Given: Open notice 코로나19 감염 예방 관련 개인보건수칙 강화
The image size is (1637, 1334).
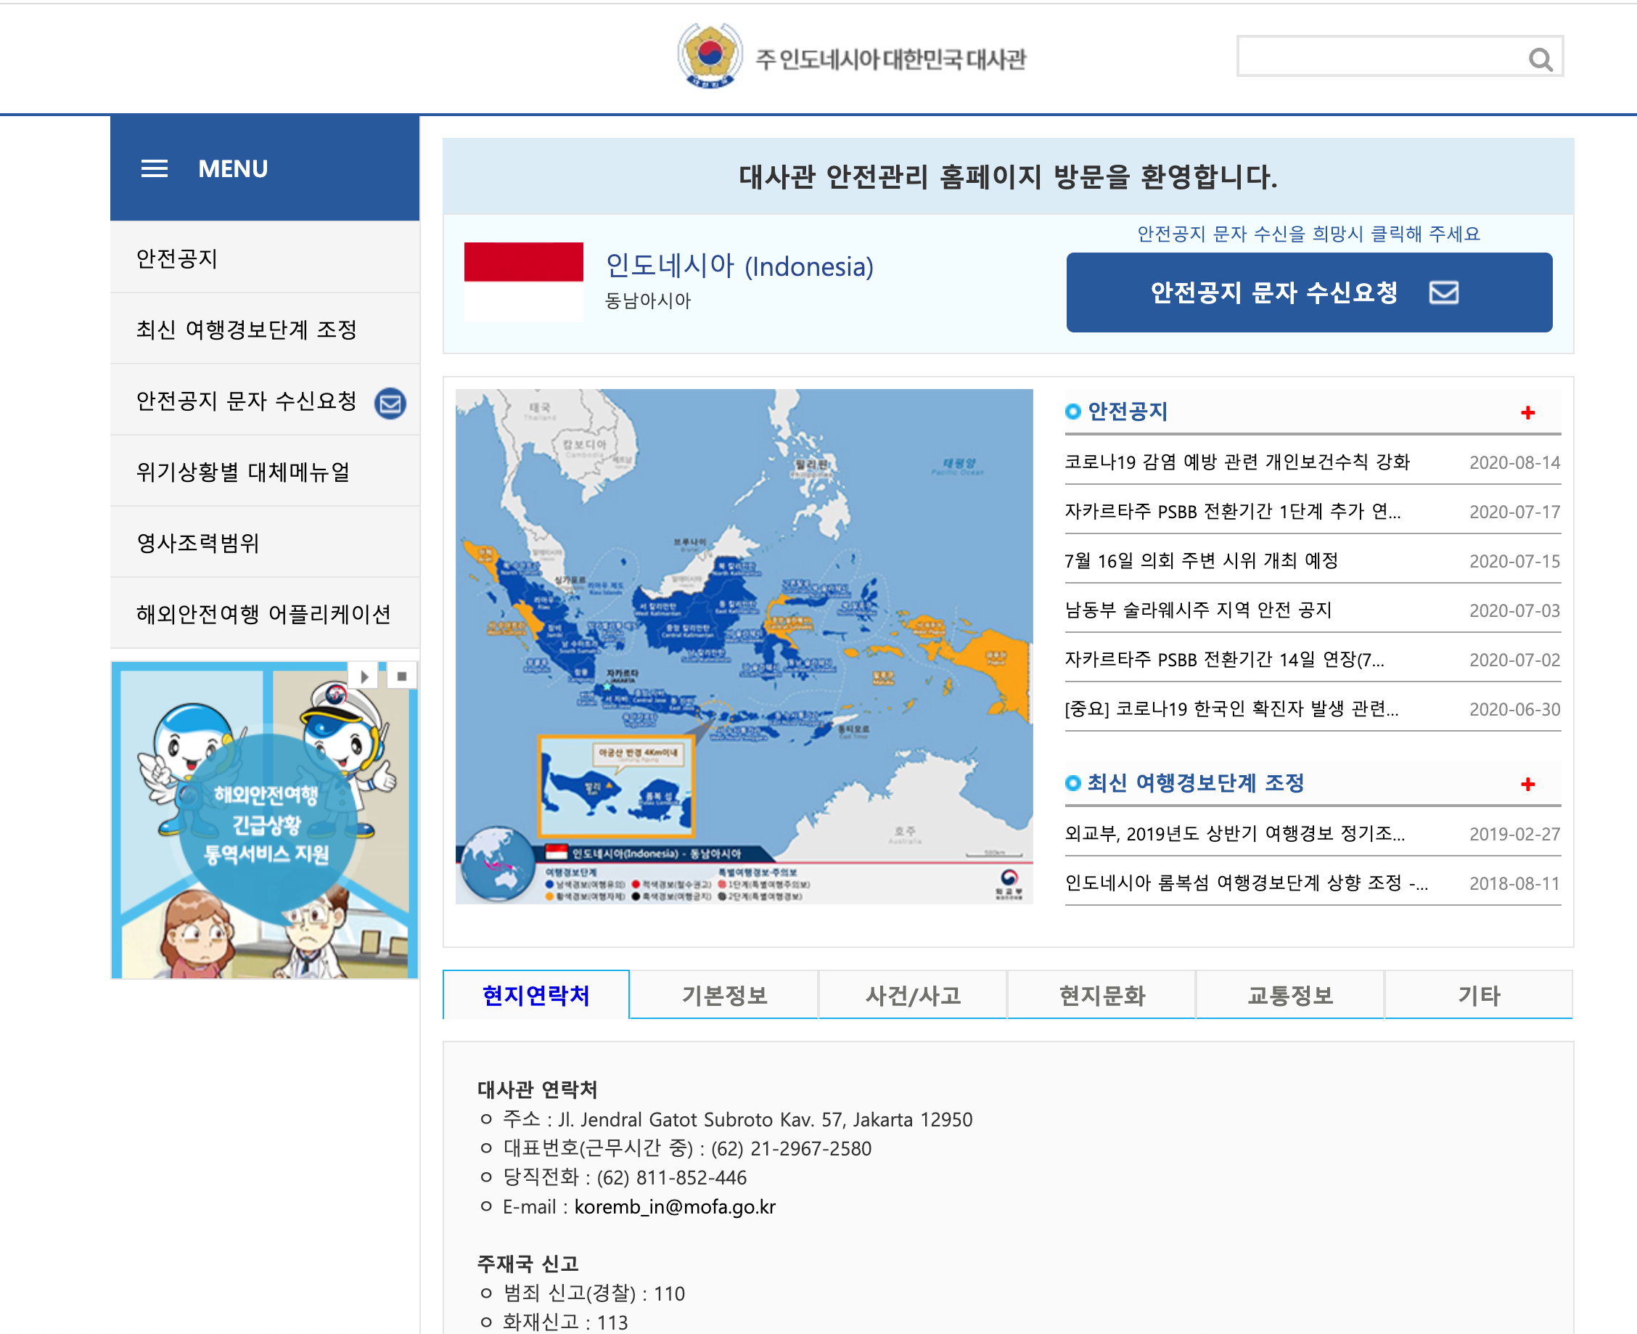Looking at the screenshot, I should [x=1236, y=462].
